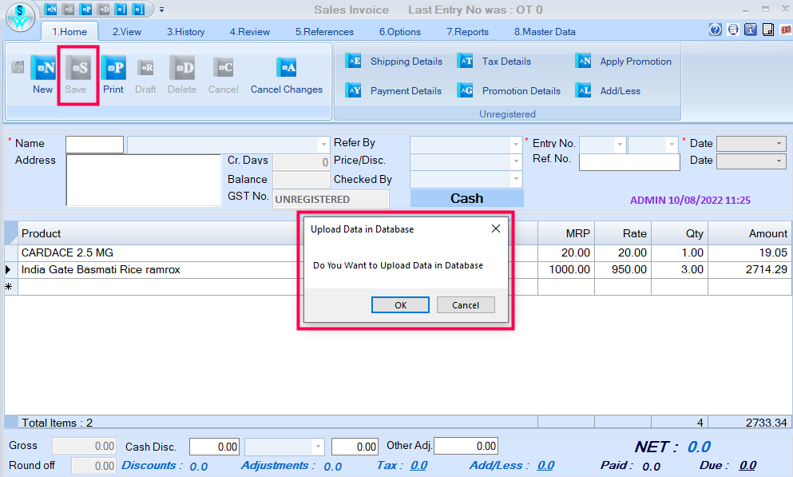Open the Checked By dropdown

tap(516, 179)
